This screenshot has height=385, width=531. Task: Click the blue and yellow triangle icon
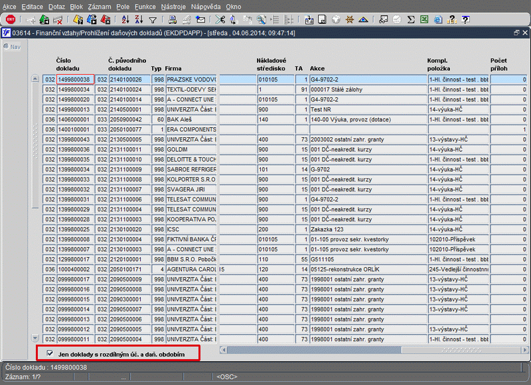(363, 20)
